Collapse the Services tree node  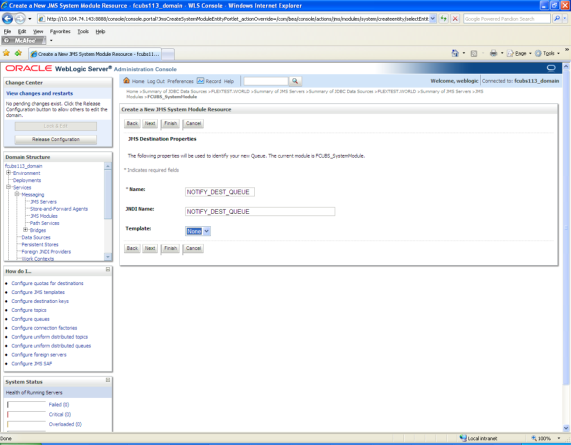pos(8,187)
